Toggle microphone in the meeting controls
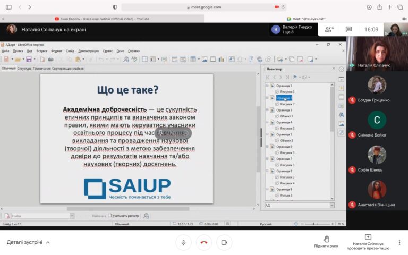 [183, 242]
